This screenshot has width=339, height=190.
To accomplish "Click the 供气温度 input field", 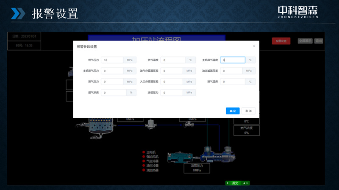I will tap(173, 60).
